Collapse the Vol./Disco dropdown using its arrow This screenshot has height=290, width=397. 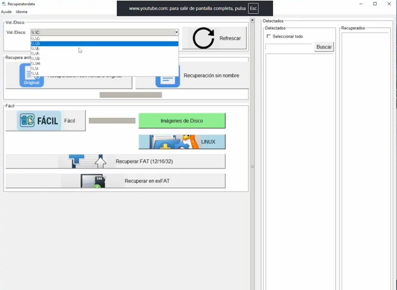coord(176,32)
